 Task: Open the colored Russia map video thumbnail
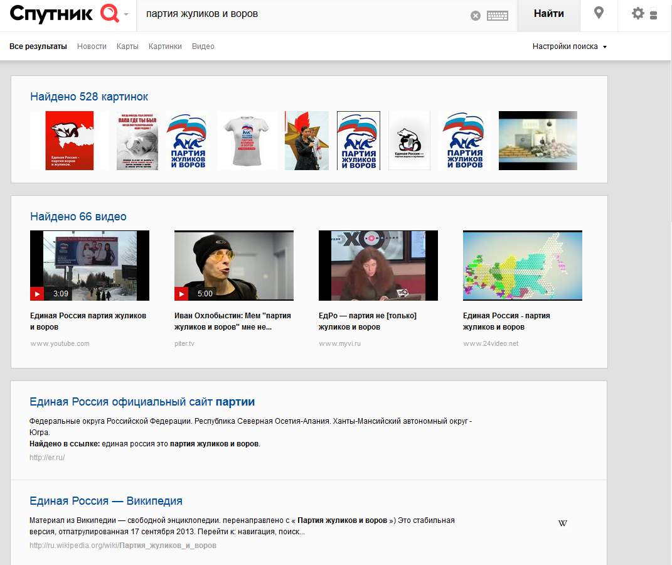coord(523,266)
